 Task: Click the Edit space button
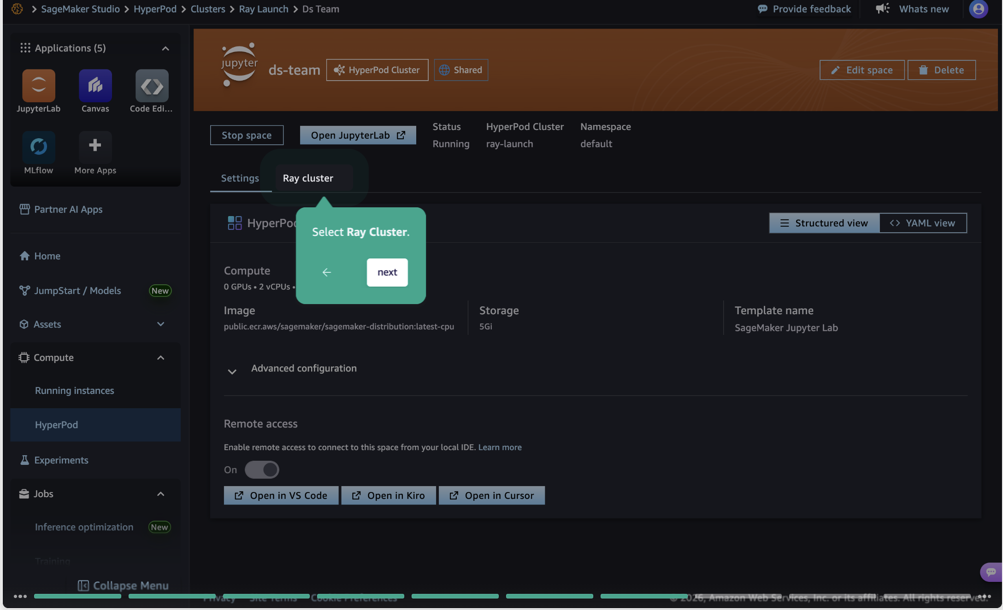click(862, 70)
